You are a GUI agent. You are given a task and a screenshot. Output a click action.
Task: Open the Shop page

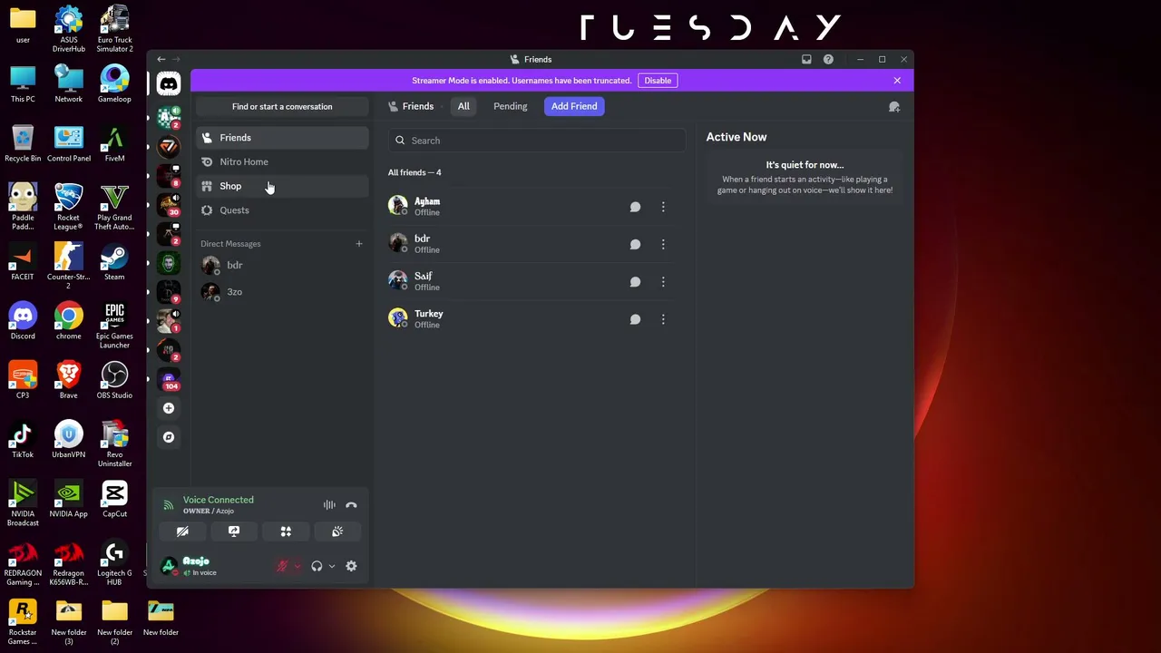(x=282, y=186)
